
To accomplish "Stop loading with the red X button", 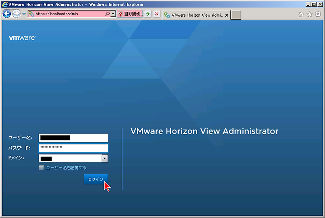I will click(x=157, y=14).
